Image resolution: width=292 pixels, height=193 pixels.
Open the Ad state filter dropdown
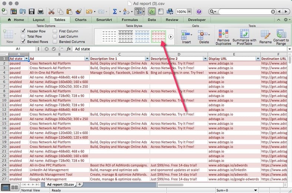point(26,59)
